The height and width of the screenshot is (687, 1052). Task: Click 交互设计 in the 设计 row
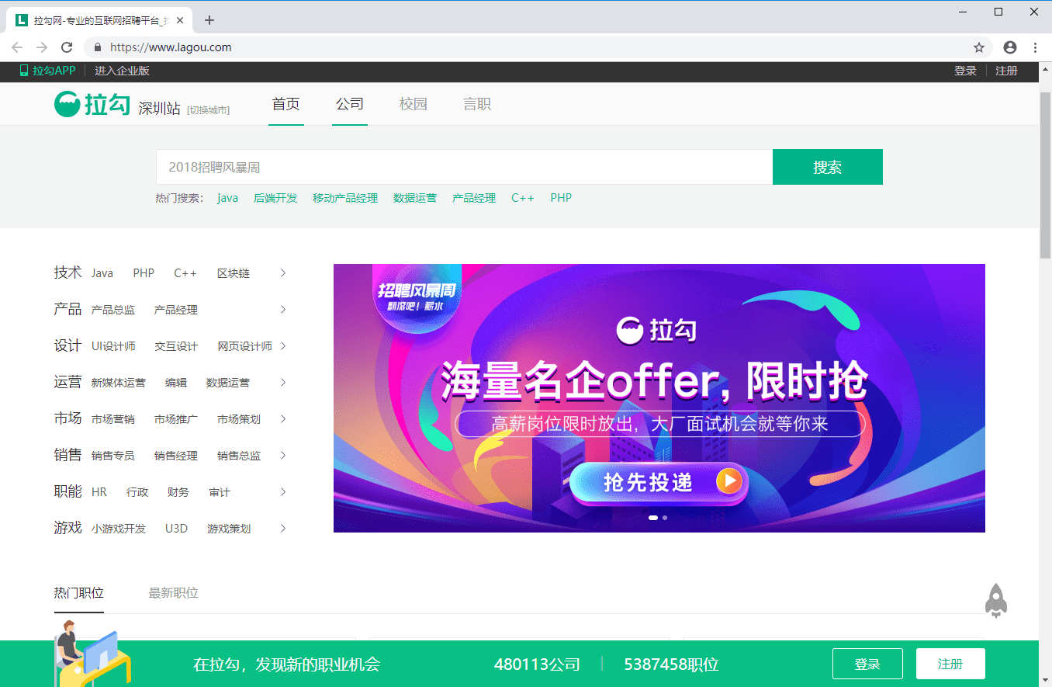(x=176, y=346)
